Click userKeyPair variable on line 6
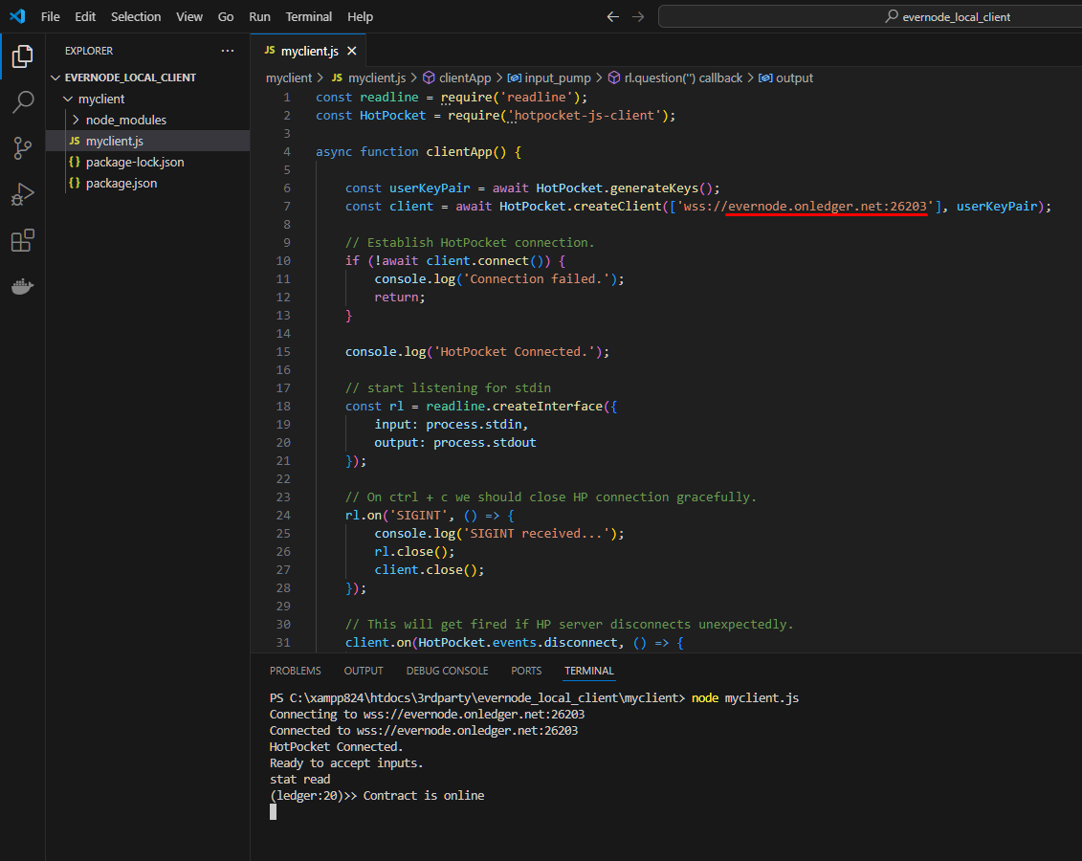 430,188
